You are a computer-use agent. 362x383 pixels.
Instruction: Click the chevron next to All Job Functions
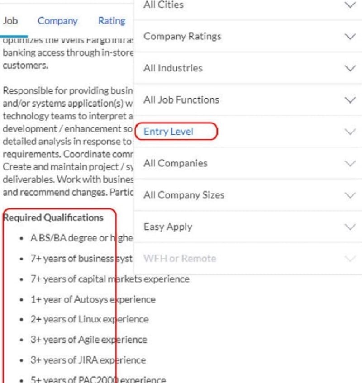click(350, 100)
